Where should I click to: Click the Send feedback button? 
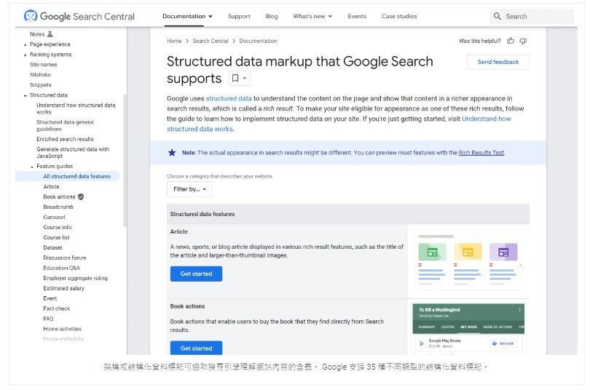497,62
